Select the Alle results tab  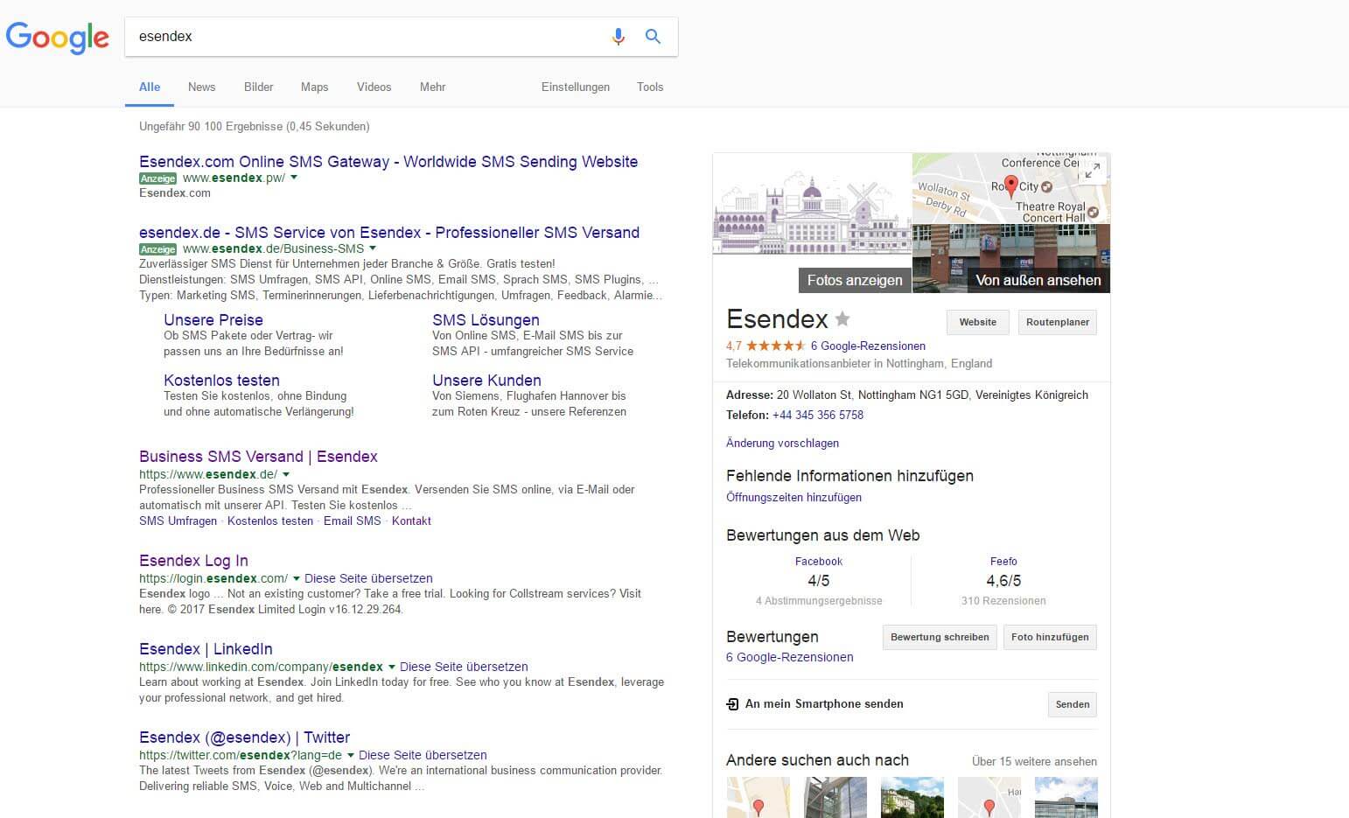[150, 87]
